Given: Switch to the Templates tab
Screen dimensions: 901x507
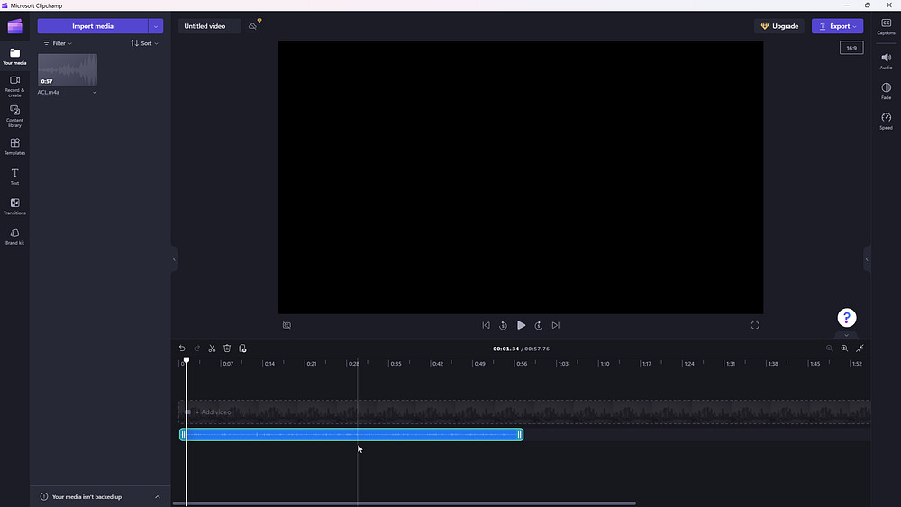Looking at the screenshot, I should (14, 146).
